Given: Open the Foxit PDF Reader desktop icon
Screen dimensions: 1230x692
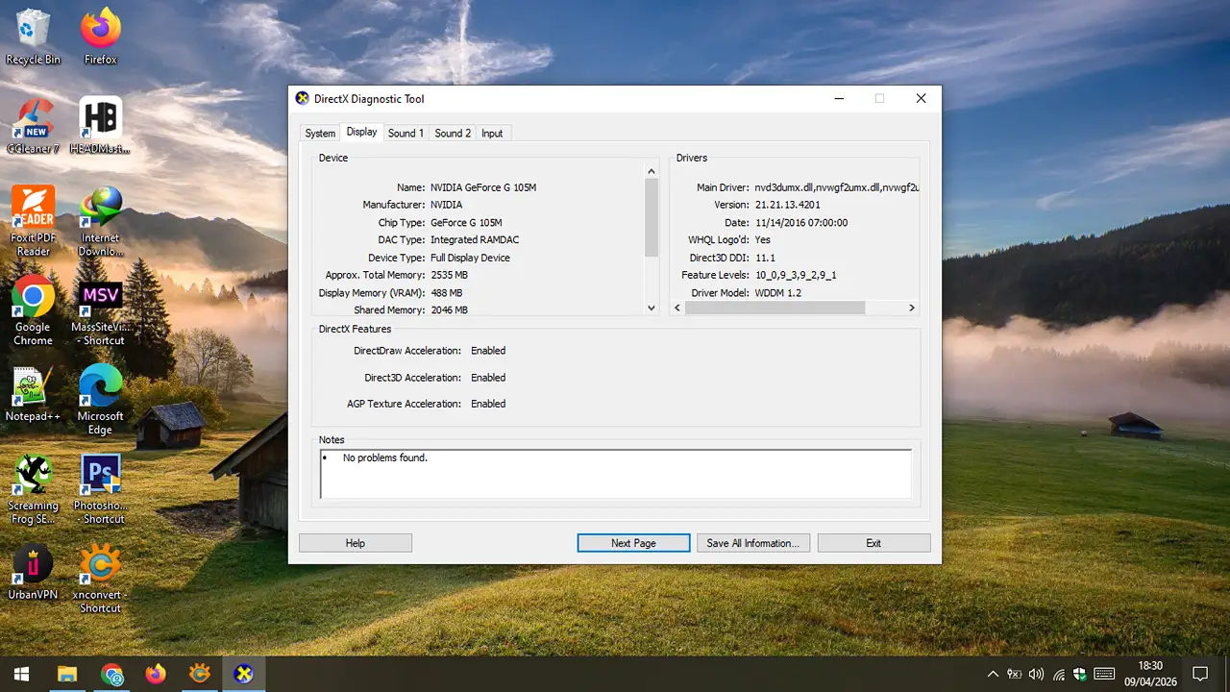Looking at the screenshot, I should pyautogui.click(x=33, y=221).
